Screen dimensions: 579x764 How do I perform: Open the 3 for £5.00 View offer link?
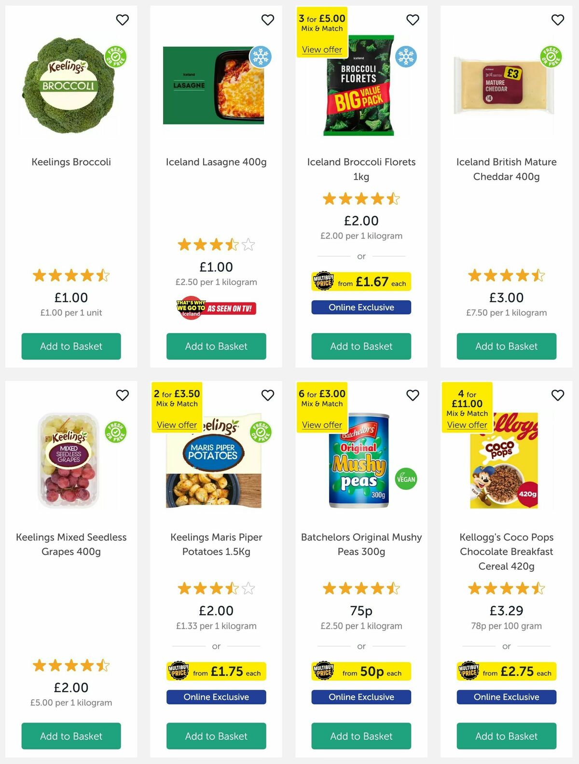pyautogui.click(x=322, y=50)
